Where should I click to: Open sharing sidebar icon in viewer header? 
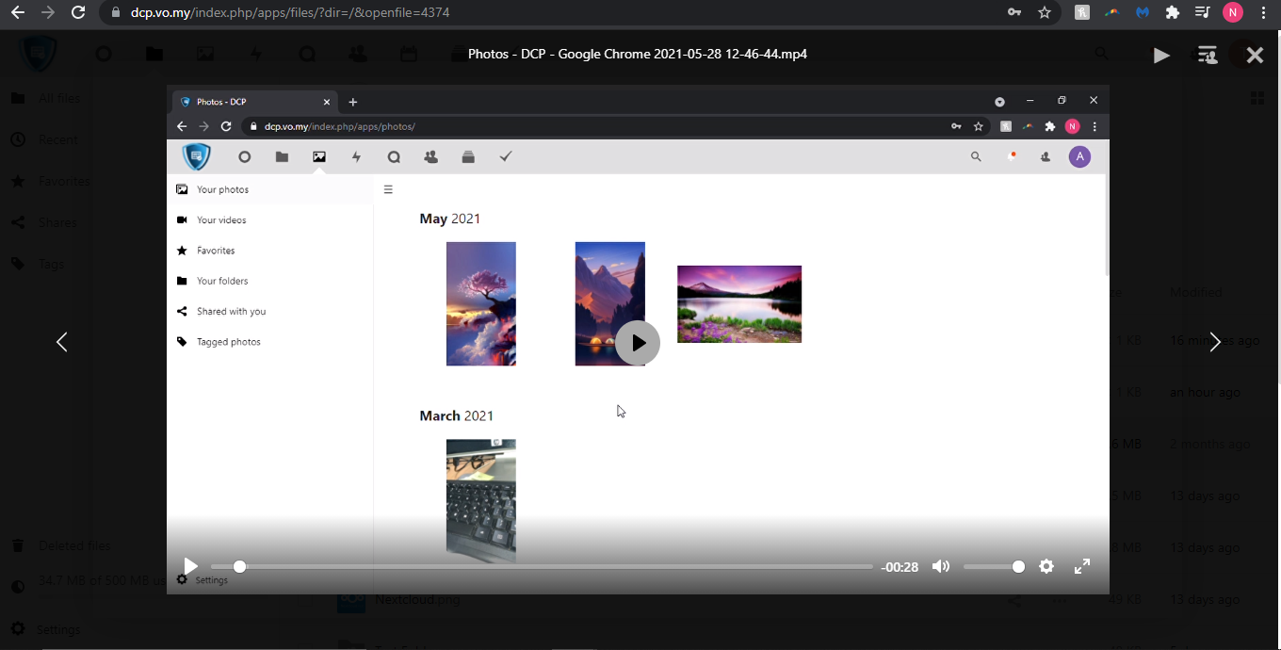tap(1207, 56)
